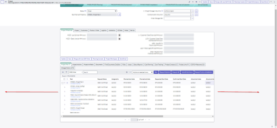Open the activity stream icon in header

193,2
